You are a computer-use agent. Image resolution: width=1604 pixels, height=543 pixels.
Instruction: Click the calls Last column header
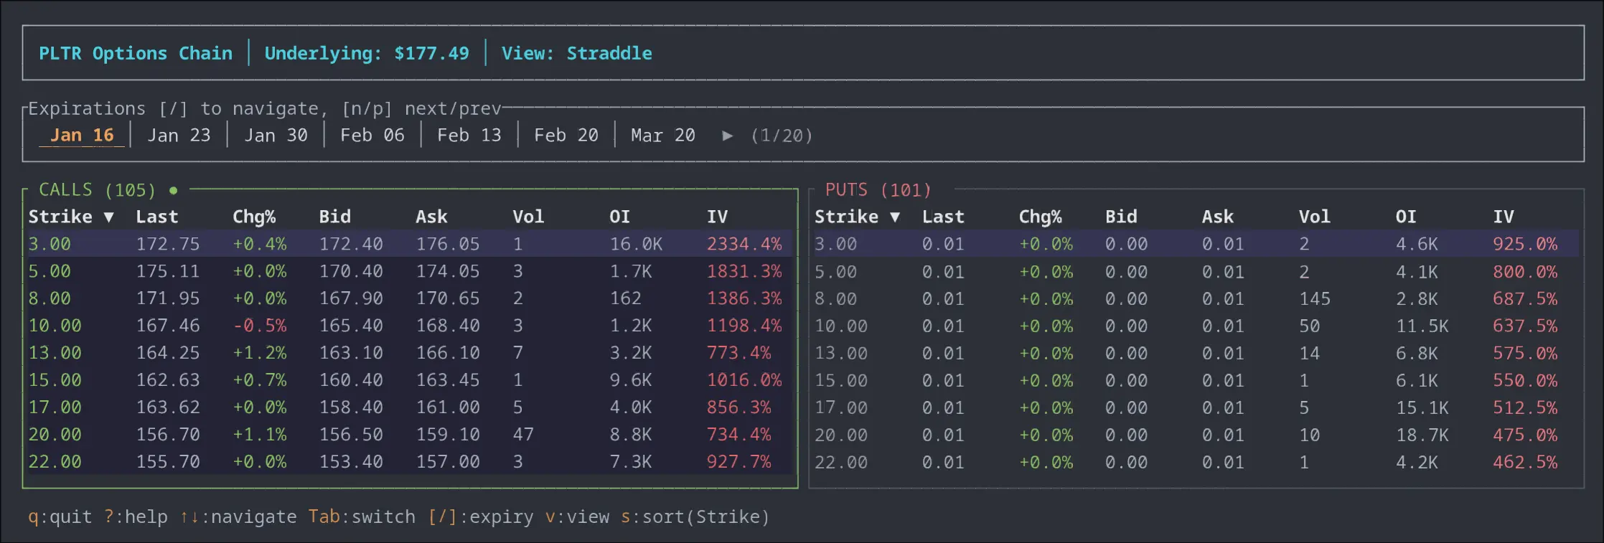[157, 217]
